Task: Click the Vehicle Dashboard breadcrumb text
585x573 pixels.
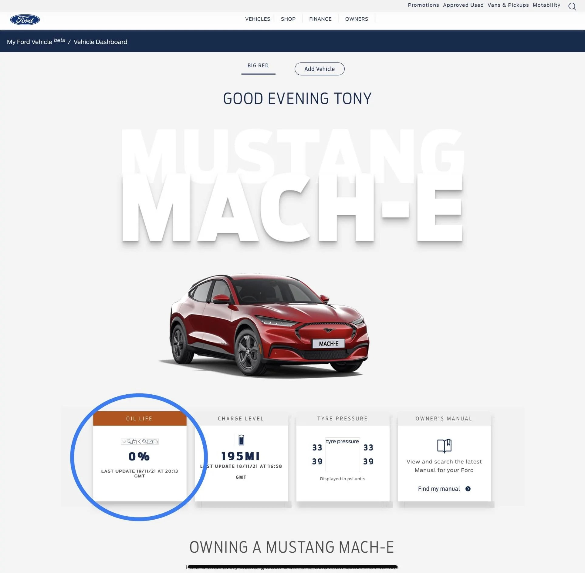Action: point(100,42)
